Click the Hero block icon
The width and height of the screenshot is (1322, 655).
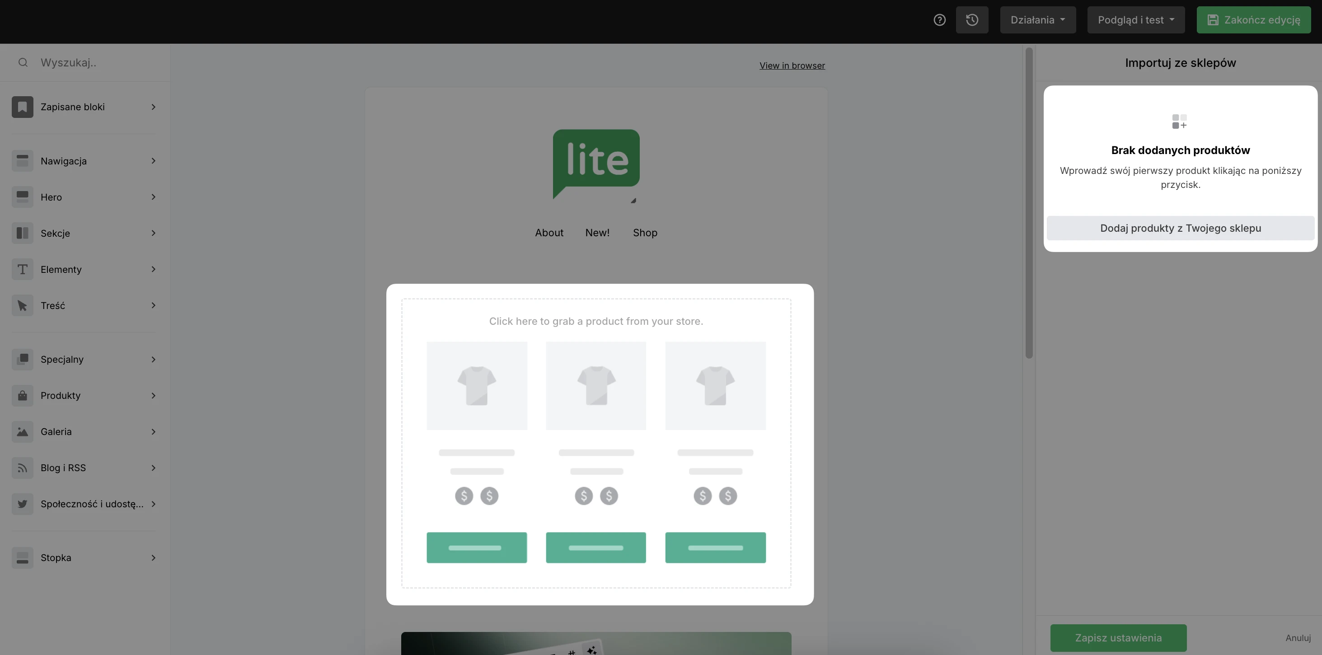tap(23, 197)
